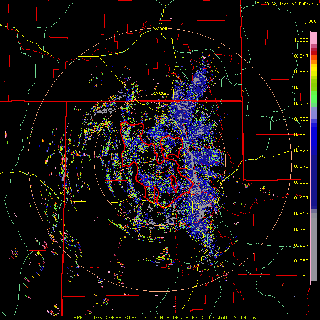The width and height of the screenshot is (320, 320).
Task: Pick the light pink color bar segment
Action: point(314,38)
